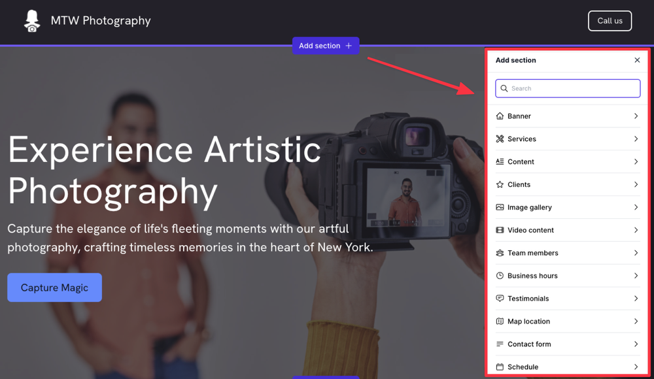Screen dimensions: 654x379
Task: Click the Call us button
Action: [609, 20]
